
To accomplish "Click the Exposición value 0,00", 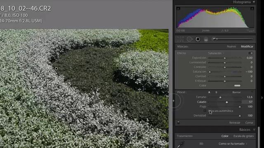I will click(x=249, y=58).
